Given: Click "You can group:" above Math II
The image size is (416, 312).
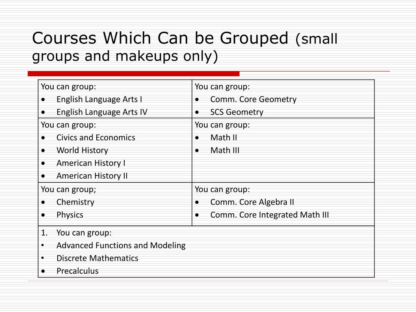Looking at the screenshot, I should [222, 125].
